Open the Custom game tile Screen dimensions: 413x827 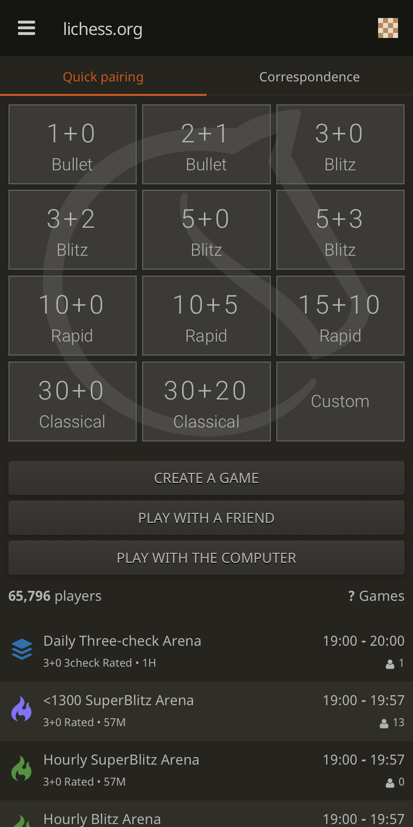point(340,401)
